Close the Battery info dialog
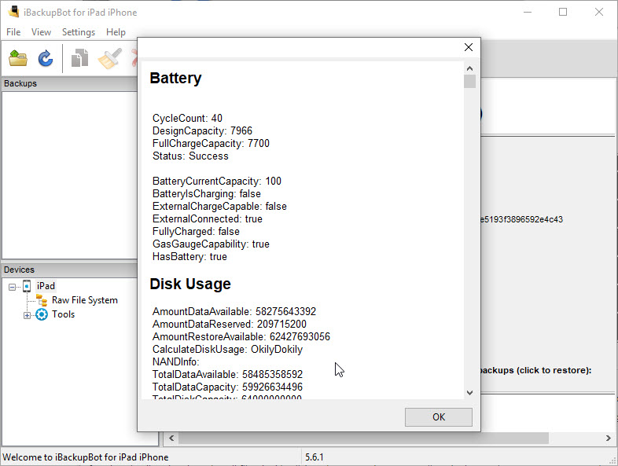618x466 pixels. pyautogui.click(x=469, y=47)
